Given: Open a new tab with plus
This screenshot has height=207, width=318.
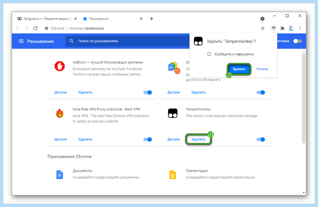Looking at the screenshot, I should coord(152,19).
